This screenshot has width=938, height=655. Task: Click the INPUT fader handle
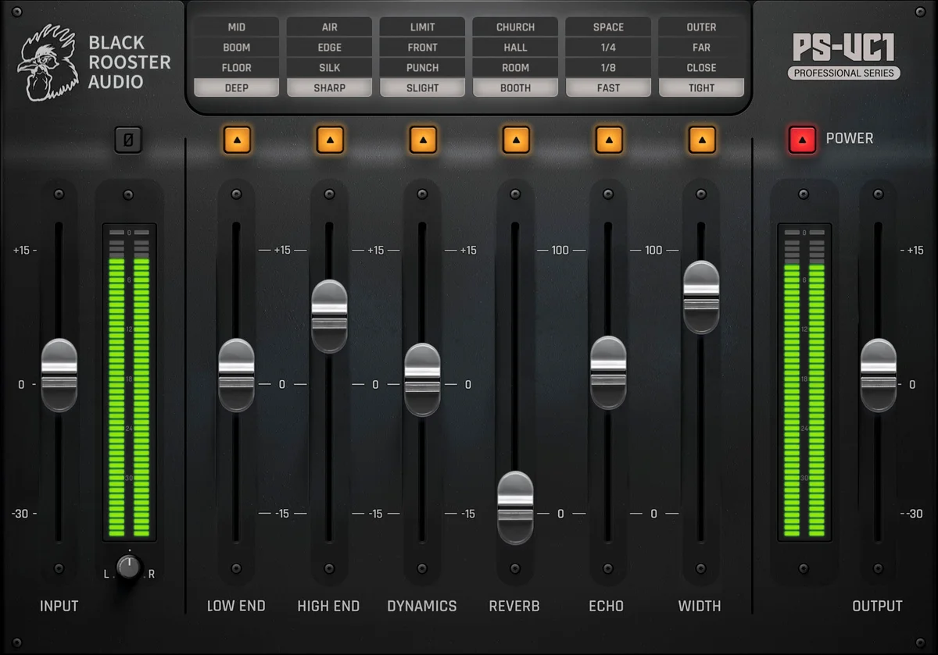coord(59,375)
